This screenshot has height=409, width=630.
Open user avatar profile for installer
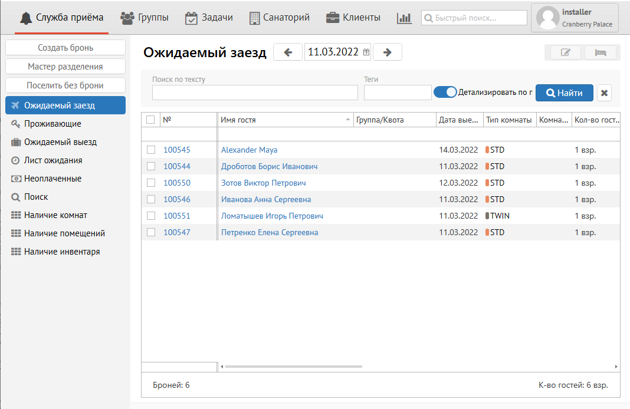(x=548, y=18)
